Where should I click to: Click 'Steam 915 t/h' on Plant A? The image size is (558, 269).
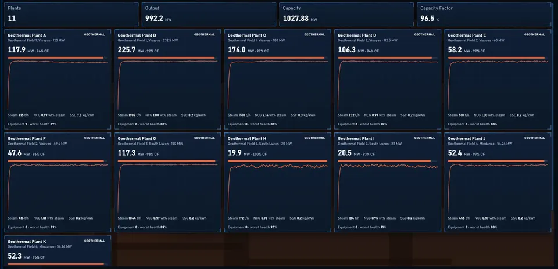coord(18,115)
